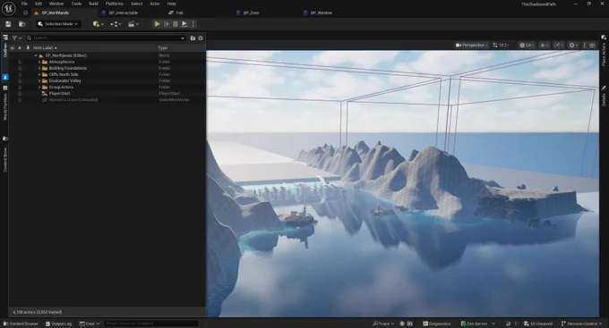This screenshot has width=609, height=328.
Task: Click the Save current level icon
Action: (8, 24)
